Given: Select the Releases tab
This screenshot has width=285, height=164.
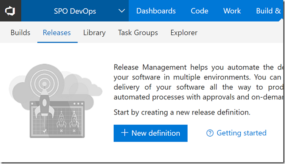Looking at the screenshot, I should coord(57,33).
